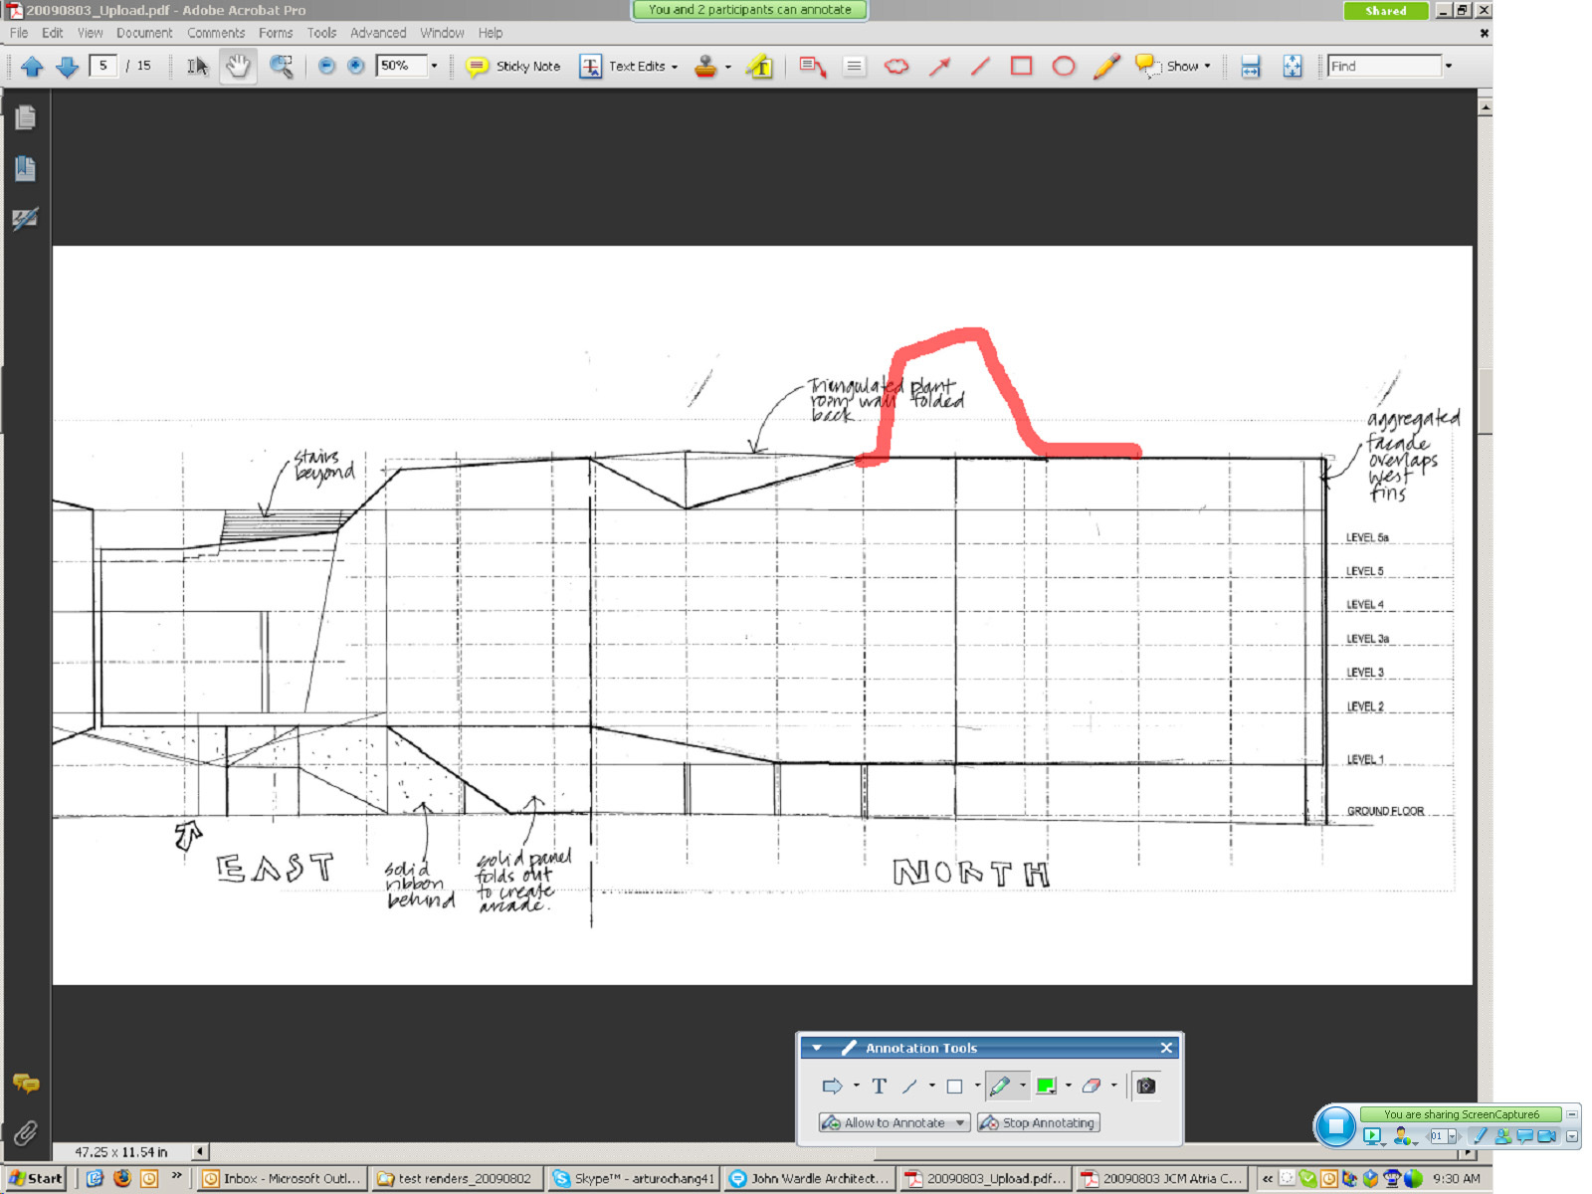The width and height of the screenshot is (1592, 1194).
Task: Click the Fit Width scrolling icon
Action: coord(1251,67)
